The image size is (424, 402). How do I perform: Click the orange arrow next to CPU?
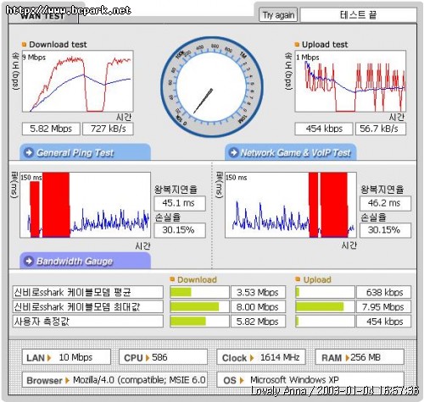(x=148, y=358)
